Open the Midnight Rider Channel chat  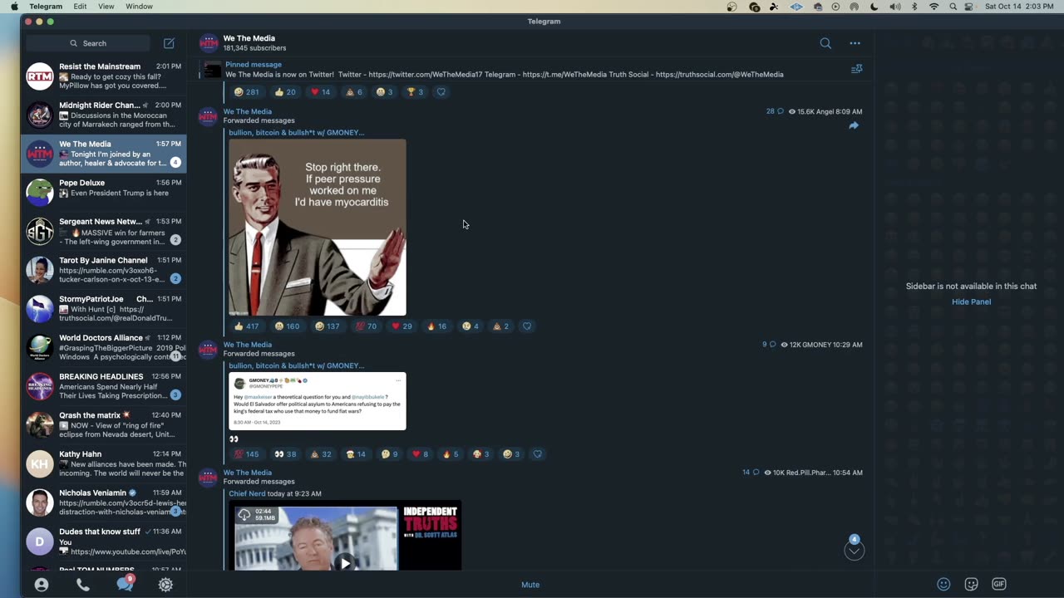pos(104,115)
